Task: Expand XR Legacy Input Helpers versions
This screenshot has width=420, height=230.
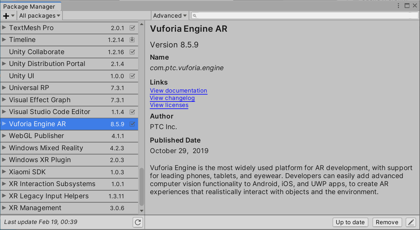Action: coord(4,196)
